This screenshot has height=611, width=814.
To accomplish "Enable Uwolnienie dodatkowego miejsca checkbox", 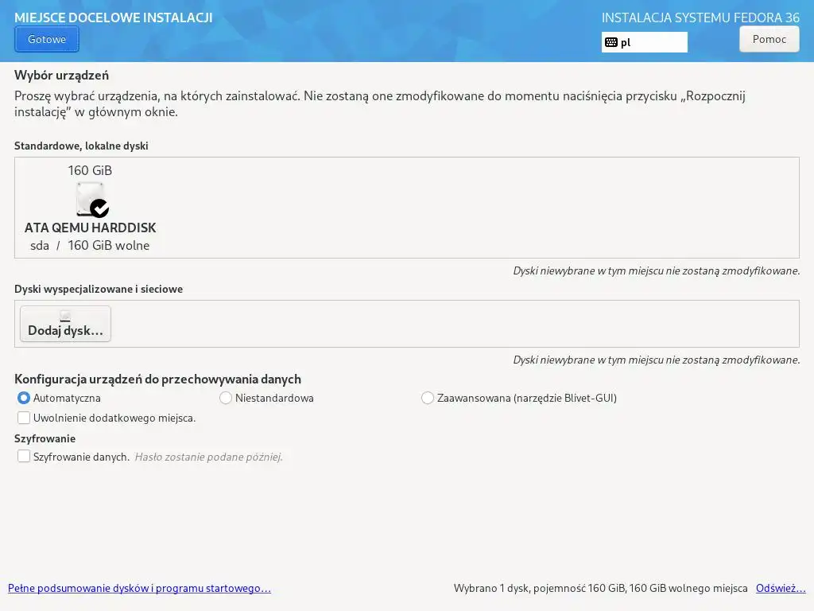I will [23, 418].
